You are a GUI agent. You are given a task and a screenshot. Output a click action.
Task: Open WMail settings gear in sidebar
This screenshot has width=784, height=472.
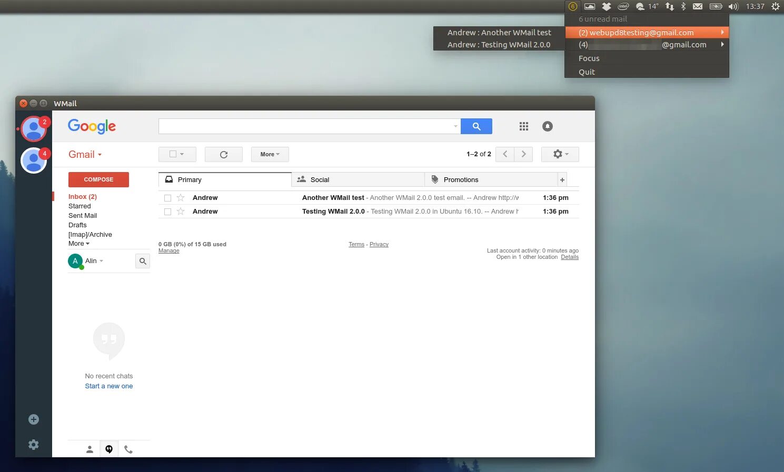[34, 445]
